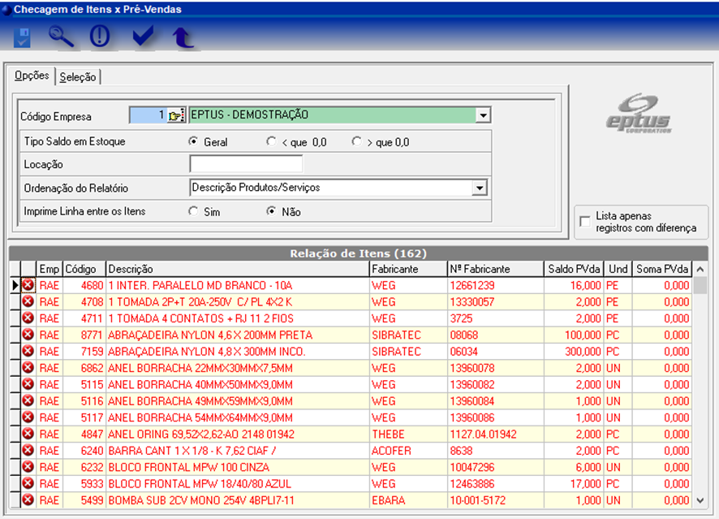This screenshot has height=519, width=719.
Task: Click the Saldo PVda column header
Action: coord(575,269)
